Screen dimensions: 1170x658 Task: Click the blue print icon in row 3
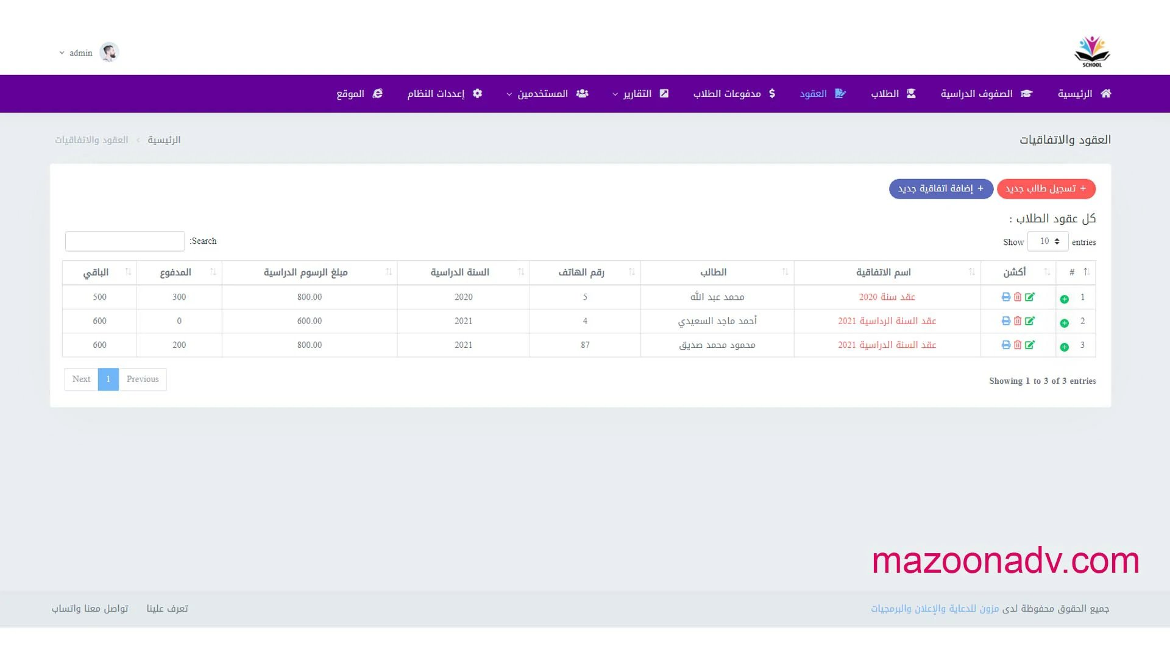pos(1006,345)
